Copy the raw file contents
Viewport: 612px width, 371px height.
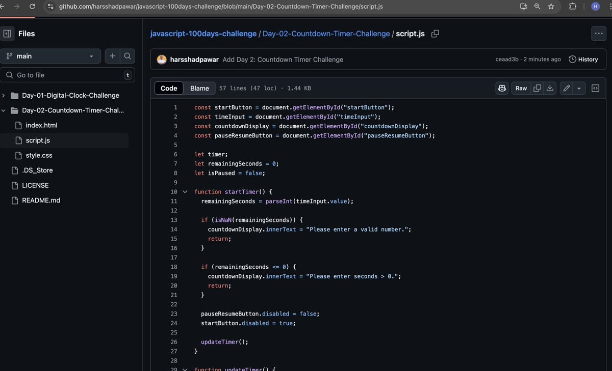[537, 88]
